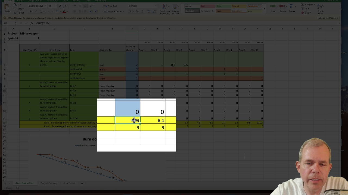The height and width of the screenshot is (195, 348).
Task: Click Decrease Indent icon
Action: coord(92,11)
